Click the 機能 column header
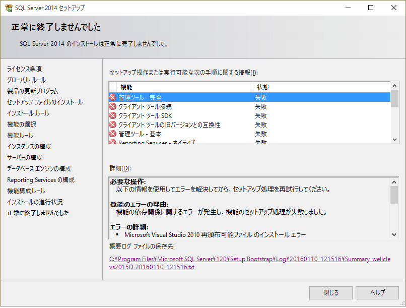This screenshot has height=308, width=406. (x=185, y=87)
